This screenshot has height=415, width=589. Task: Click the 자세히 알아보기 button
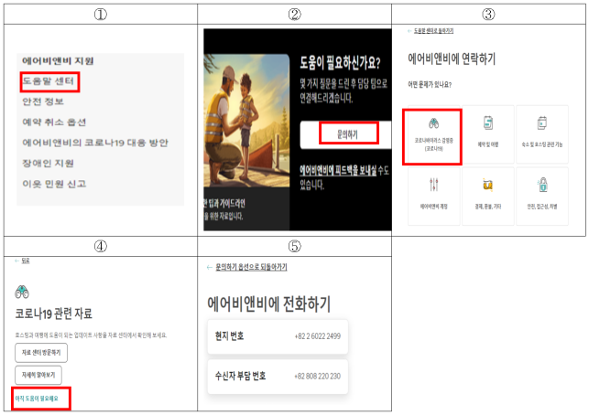tap(38, 375)
